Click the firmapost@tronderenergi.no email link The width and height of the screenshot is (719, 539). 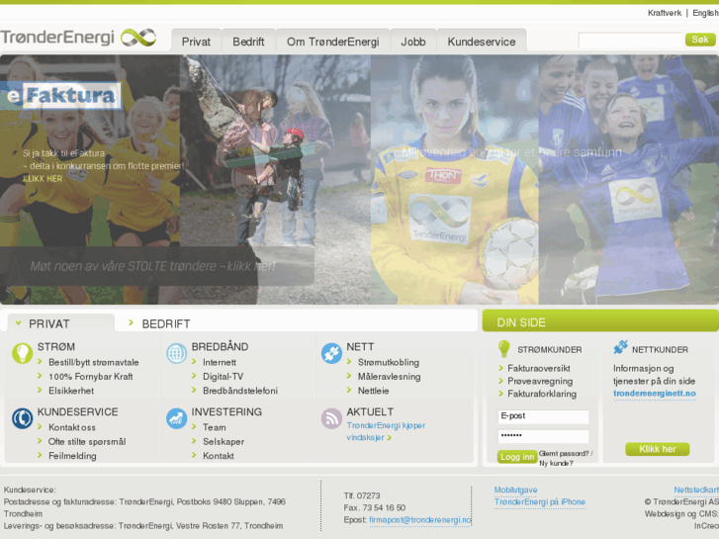pos(420,520)
